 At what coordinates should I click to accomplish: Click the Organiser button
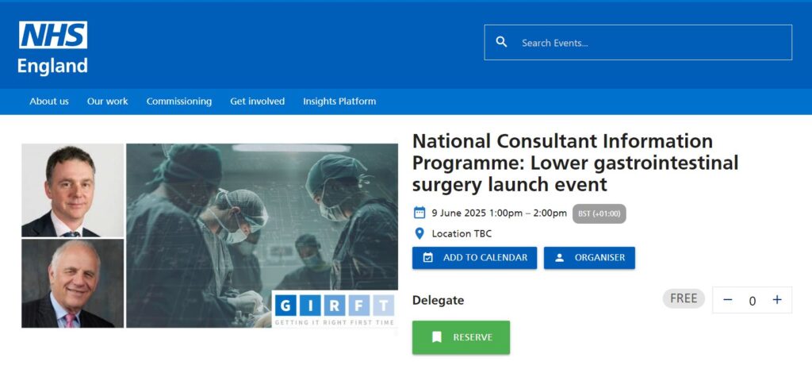tap(589, 258)
